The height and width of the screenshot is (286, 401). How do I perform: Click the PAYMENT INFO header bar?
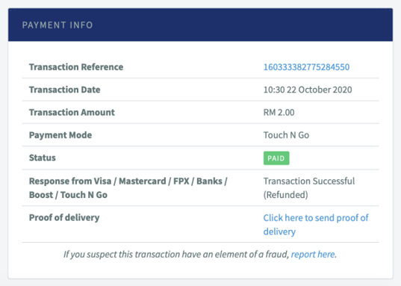200,25
